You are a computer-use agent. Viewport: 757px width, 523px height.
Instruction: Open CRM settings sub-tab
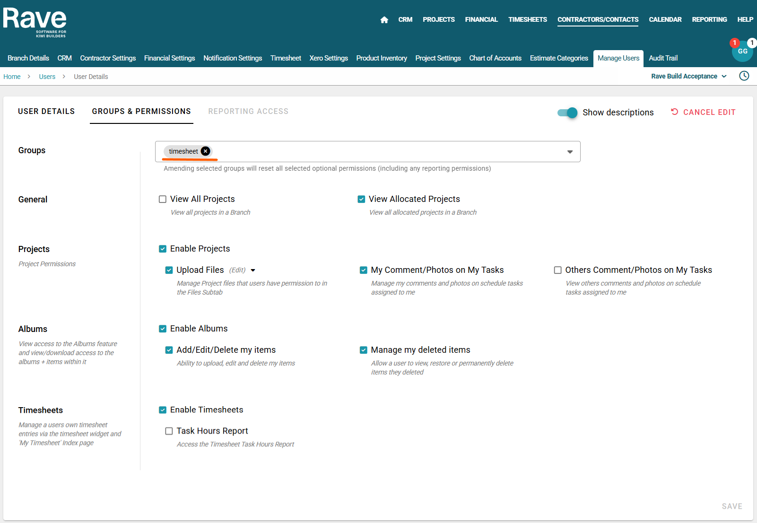64,58
